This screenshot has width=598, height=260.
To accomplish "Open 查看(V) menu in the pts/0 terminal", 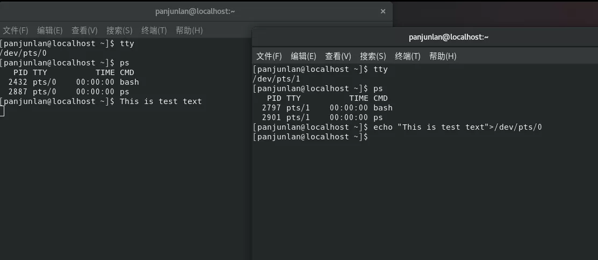I will 84,31.
